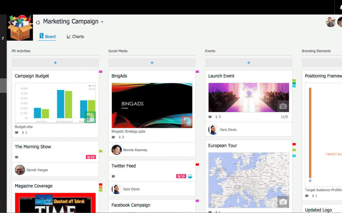
Task: Click attachment paperclip on Positioning Framework card
Action: click(x=313, y=196)
